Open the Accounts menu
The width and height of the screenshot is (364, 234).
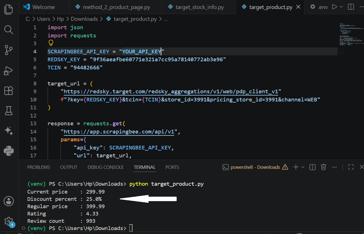click(x=8, y=201)
